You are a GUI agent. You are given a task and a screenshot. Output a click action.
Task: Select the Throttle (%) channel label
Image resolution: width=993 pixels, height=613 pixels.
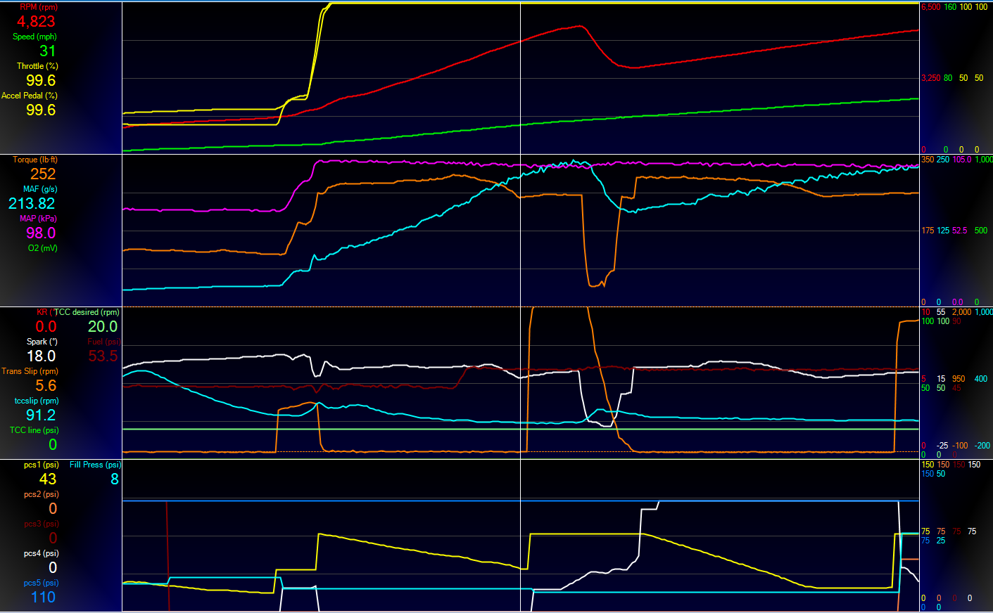point(37,66)
